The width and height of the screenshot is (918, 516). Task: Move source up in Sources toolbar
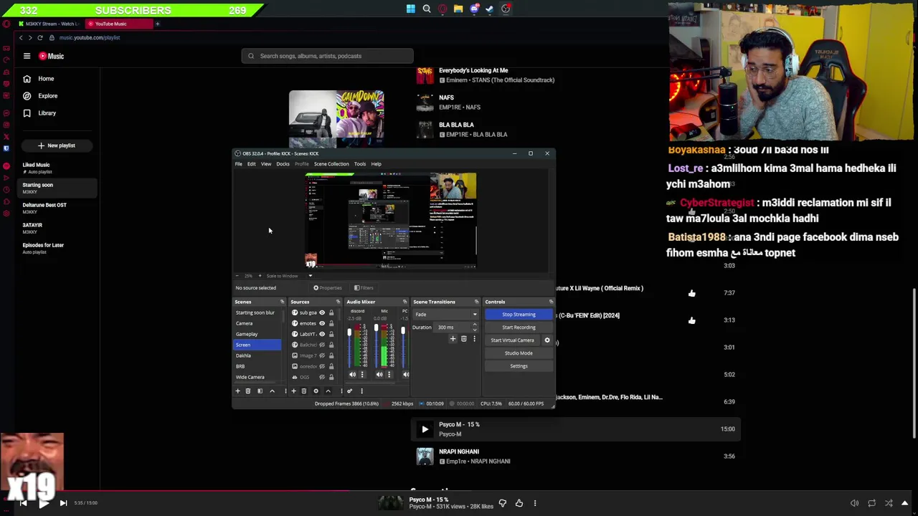tap(328, 391)
